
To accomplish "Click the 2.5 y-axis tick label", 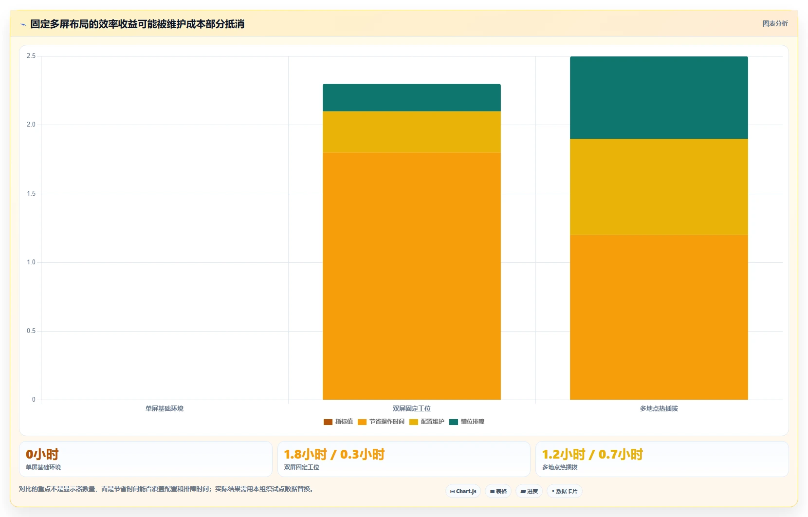I will click(x=31, y=56).
